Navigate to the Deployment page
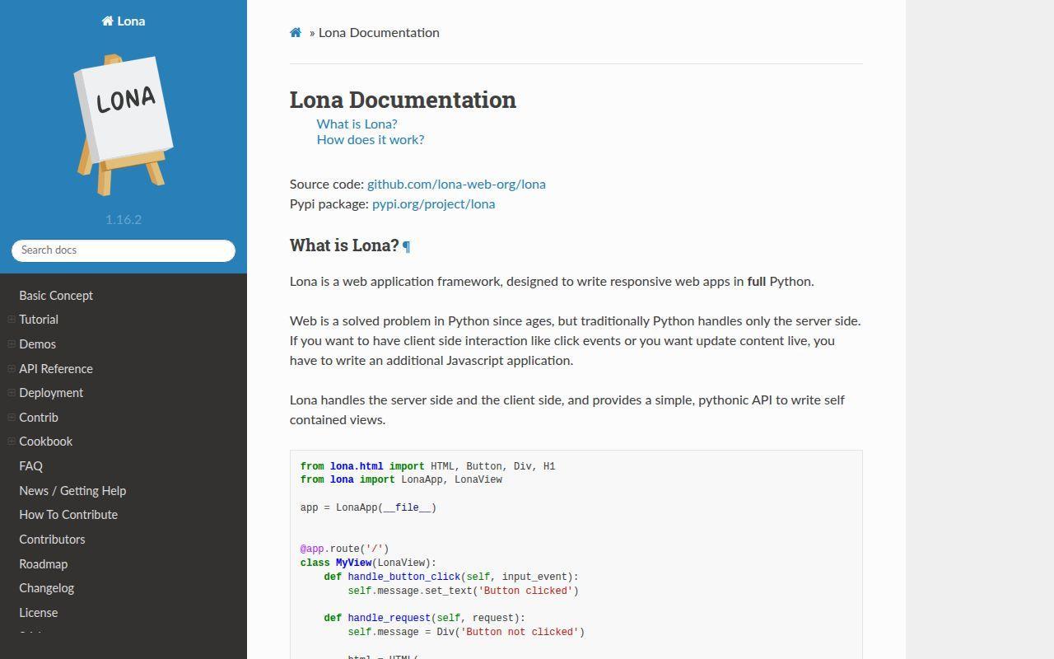Screen dimensions: 1054x659 51,393
